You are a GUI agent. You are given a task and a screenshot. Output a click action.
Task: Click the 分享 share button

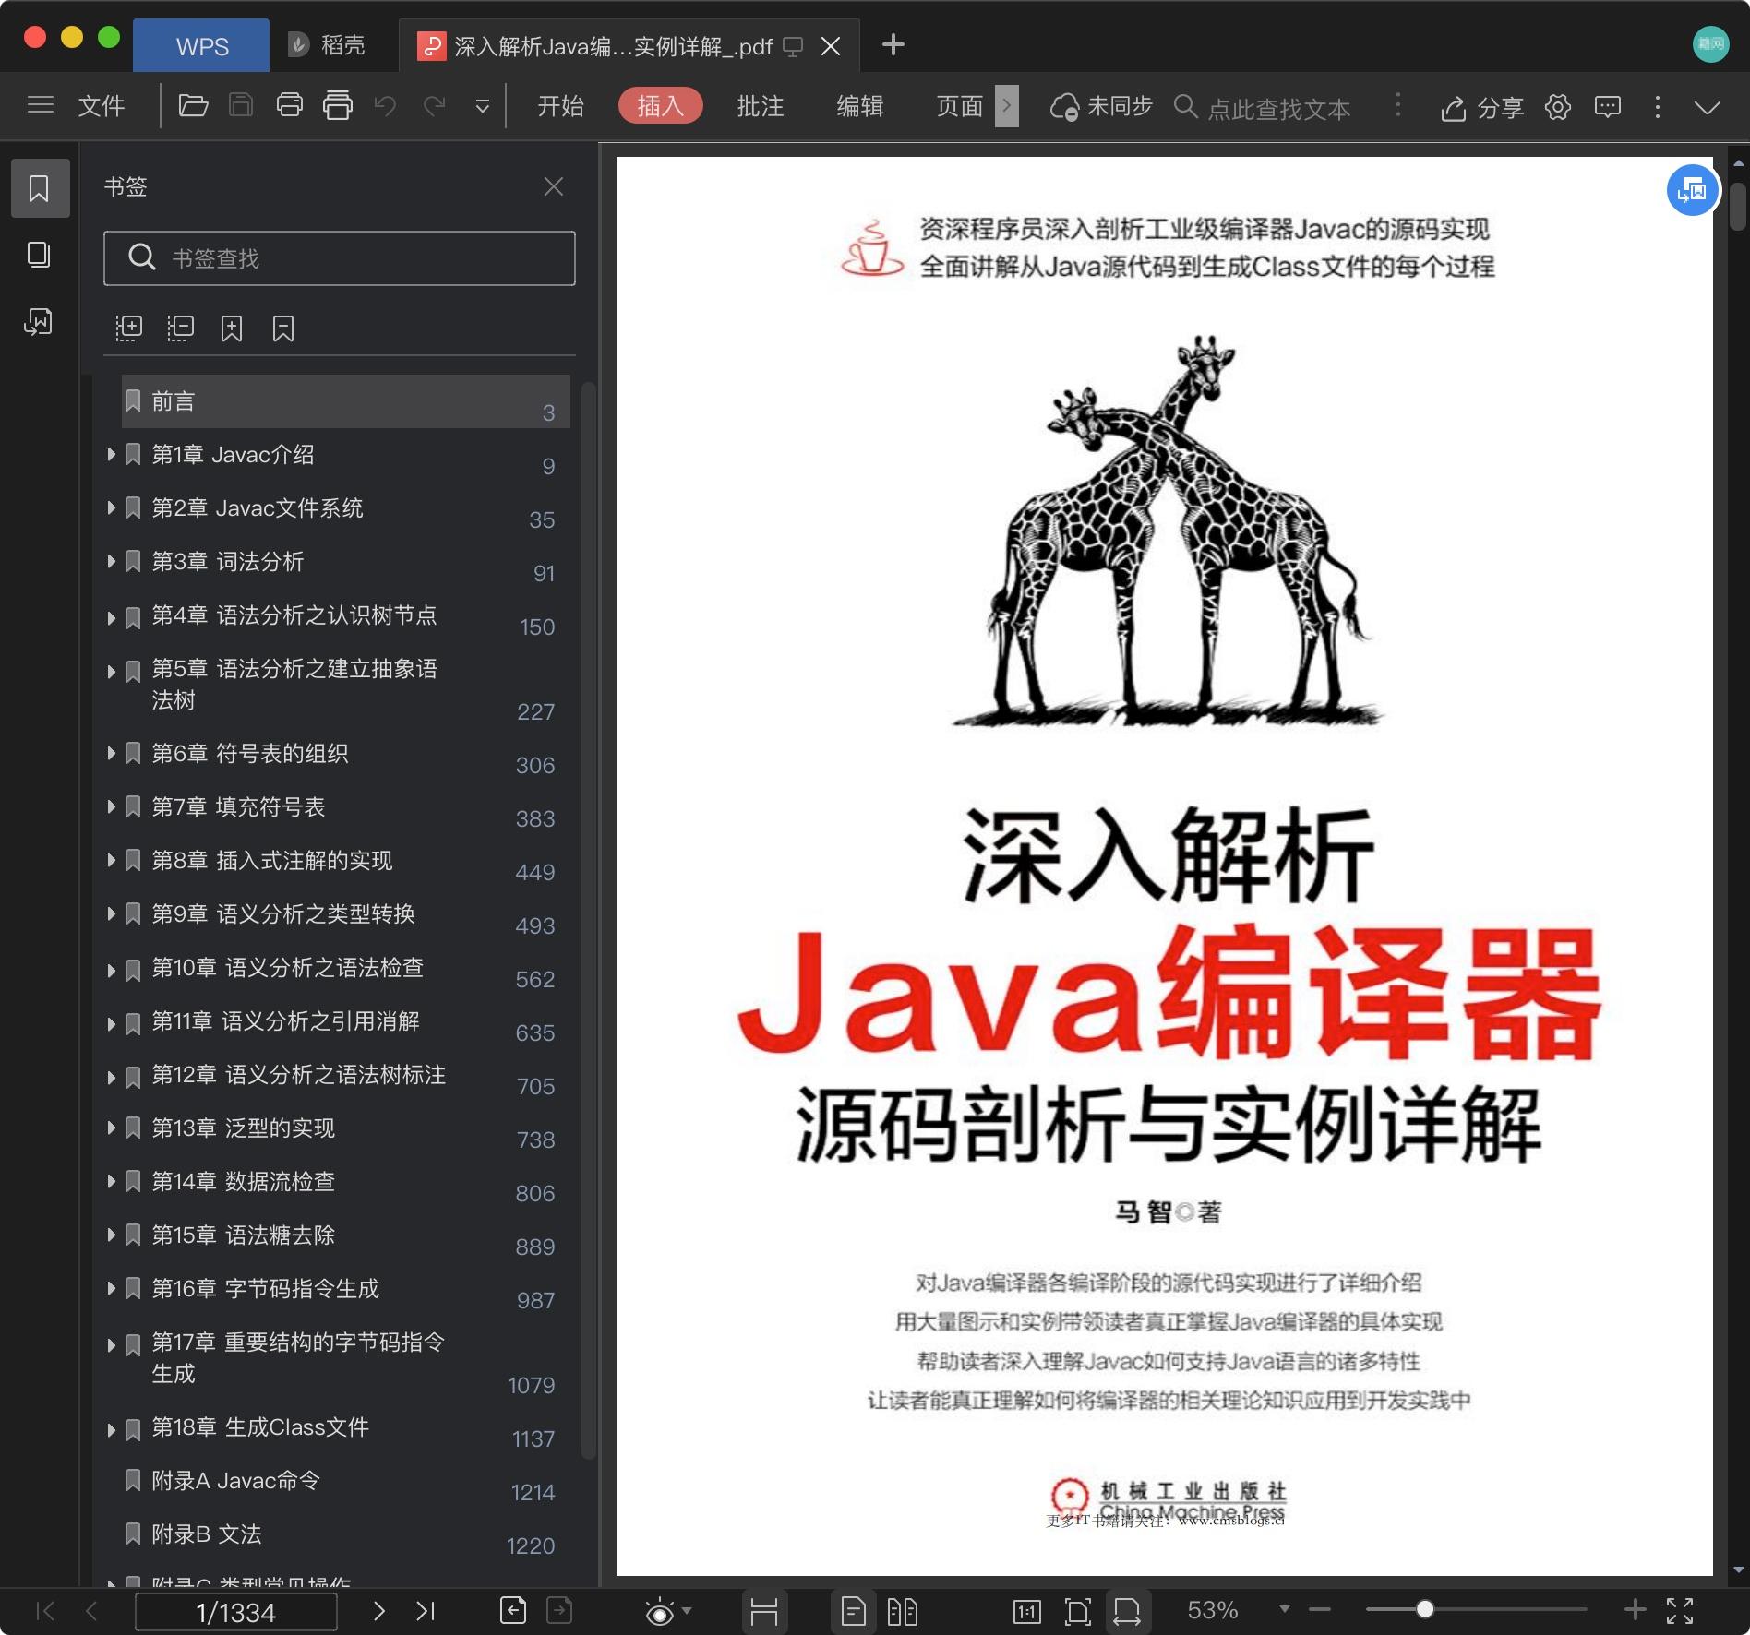(x=1482, y=108)
